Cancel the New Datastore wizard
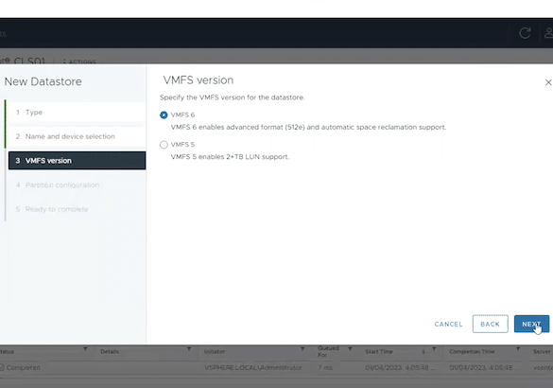 point(448,324)
